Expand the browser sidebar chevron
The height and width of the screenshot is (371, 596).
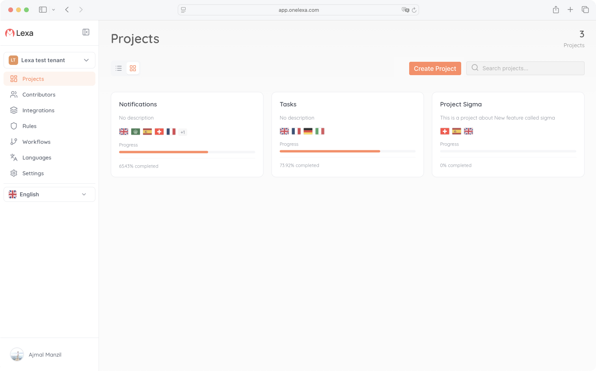(x=54, y=9)
